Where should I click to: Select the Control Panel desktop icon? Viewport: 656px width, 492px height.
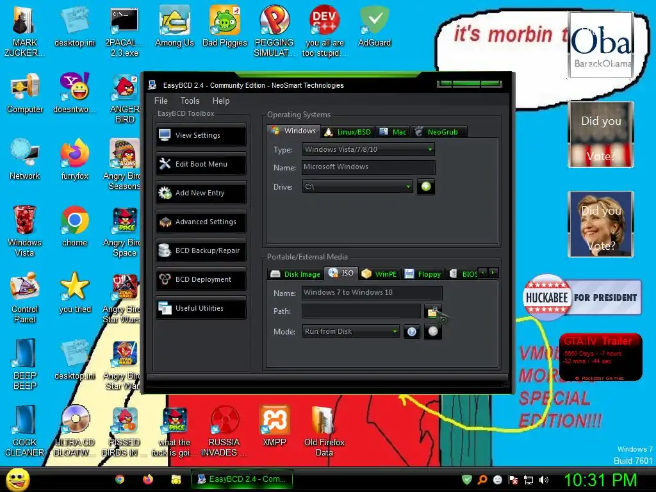[x=25, y=297]
